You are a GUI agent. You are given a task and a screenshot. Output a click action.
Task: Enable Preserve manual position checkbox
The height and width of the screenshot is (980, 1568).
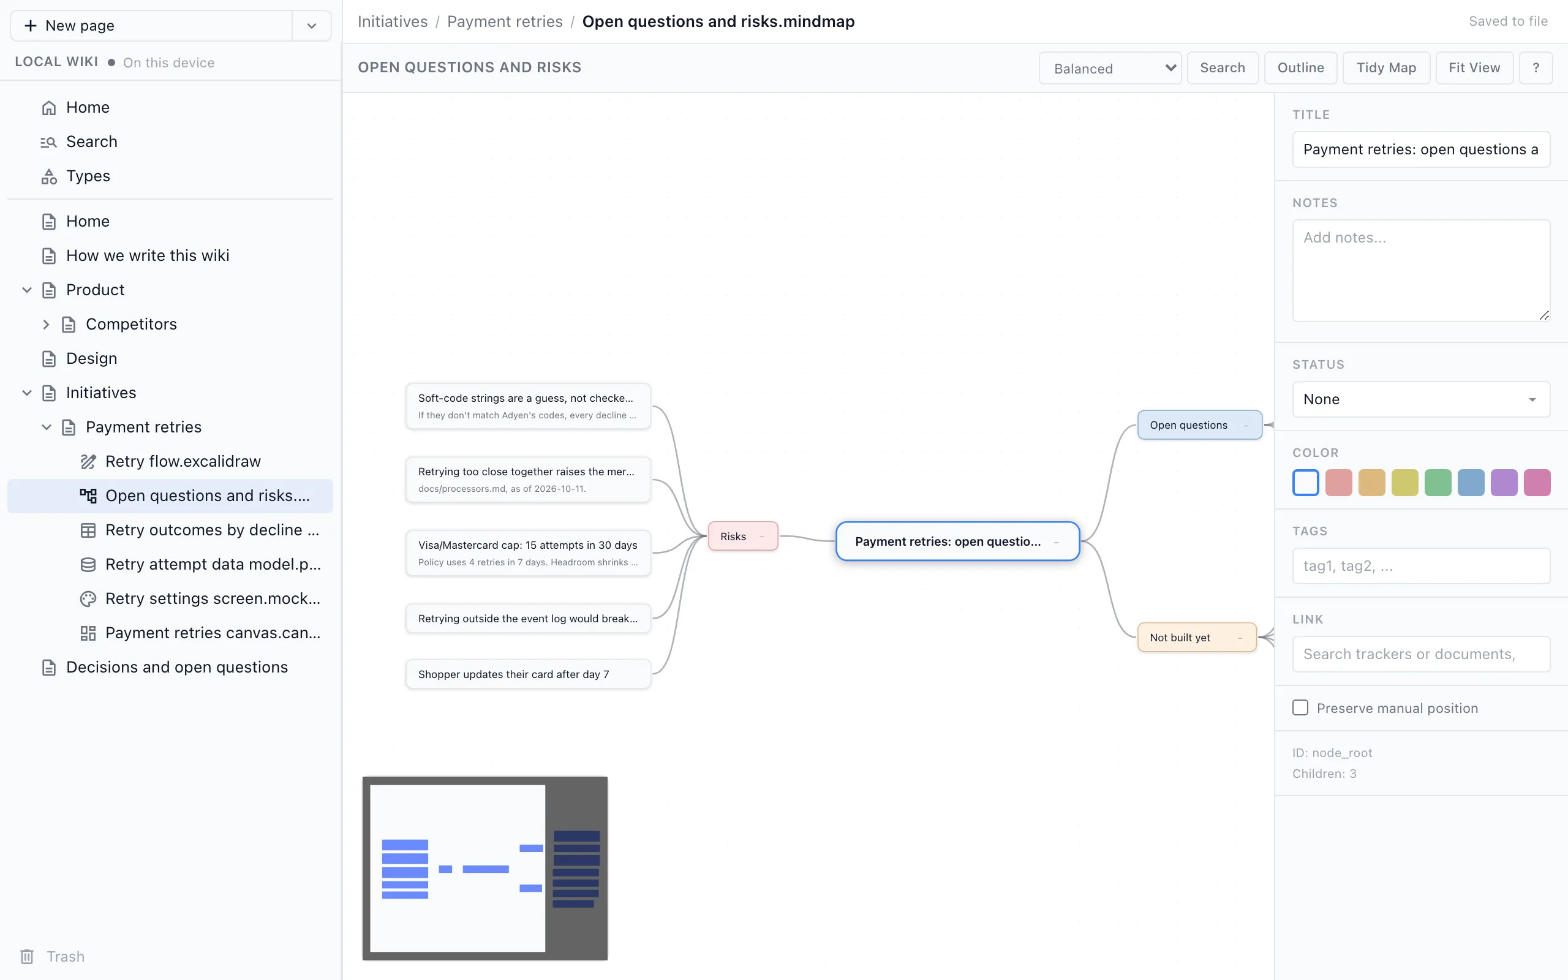click(1300, 708)
